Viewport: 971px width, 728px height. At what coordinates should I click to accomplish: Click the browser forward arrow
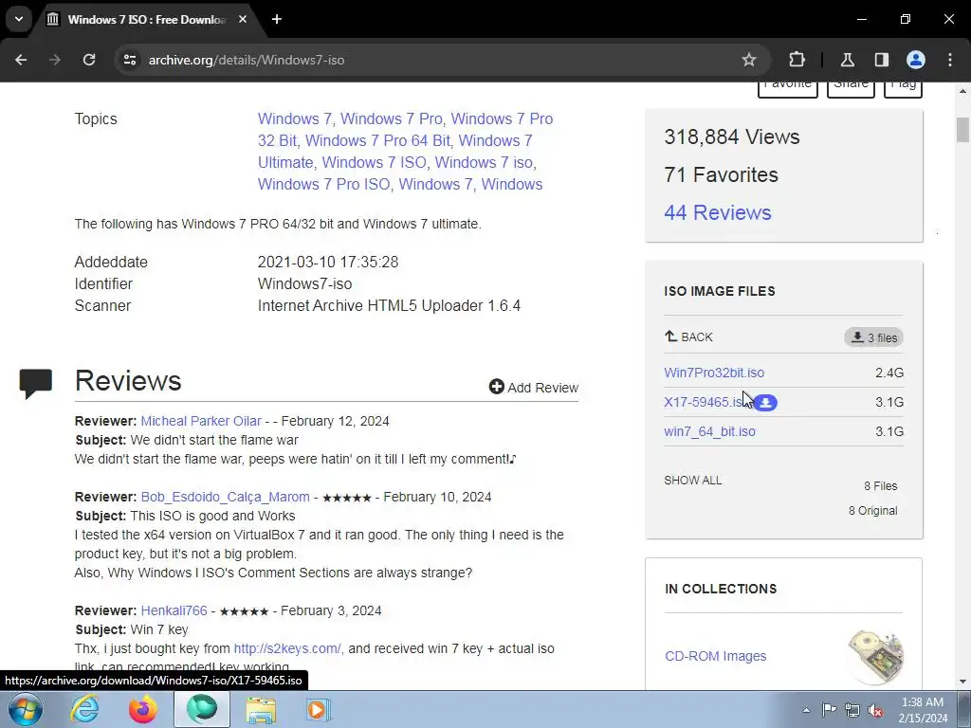point(54,60)
